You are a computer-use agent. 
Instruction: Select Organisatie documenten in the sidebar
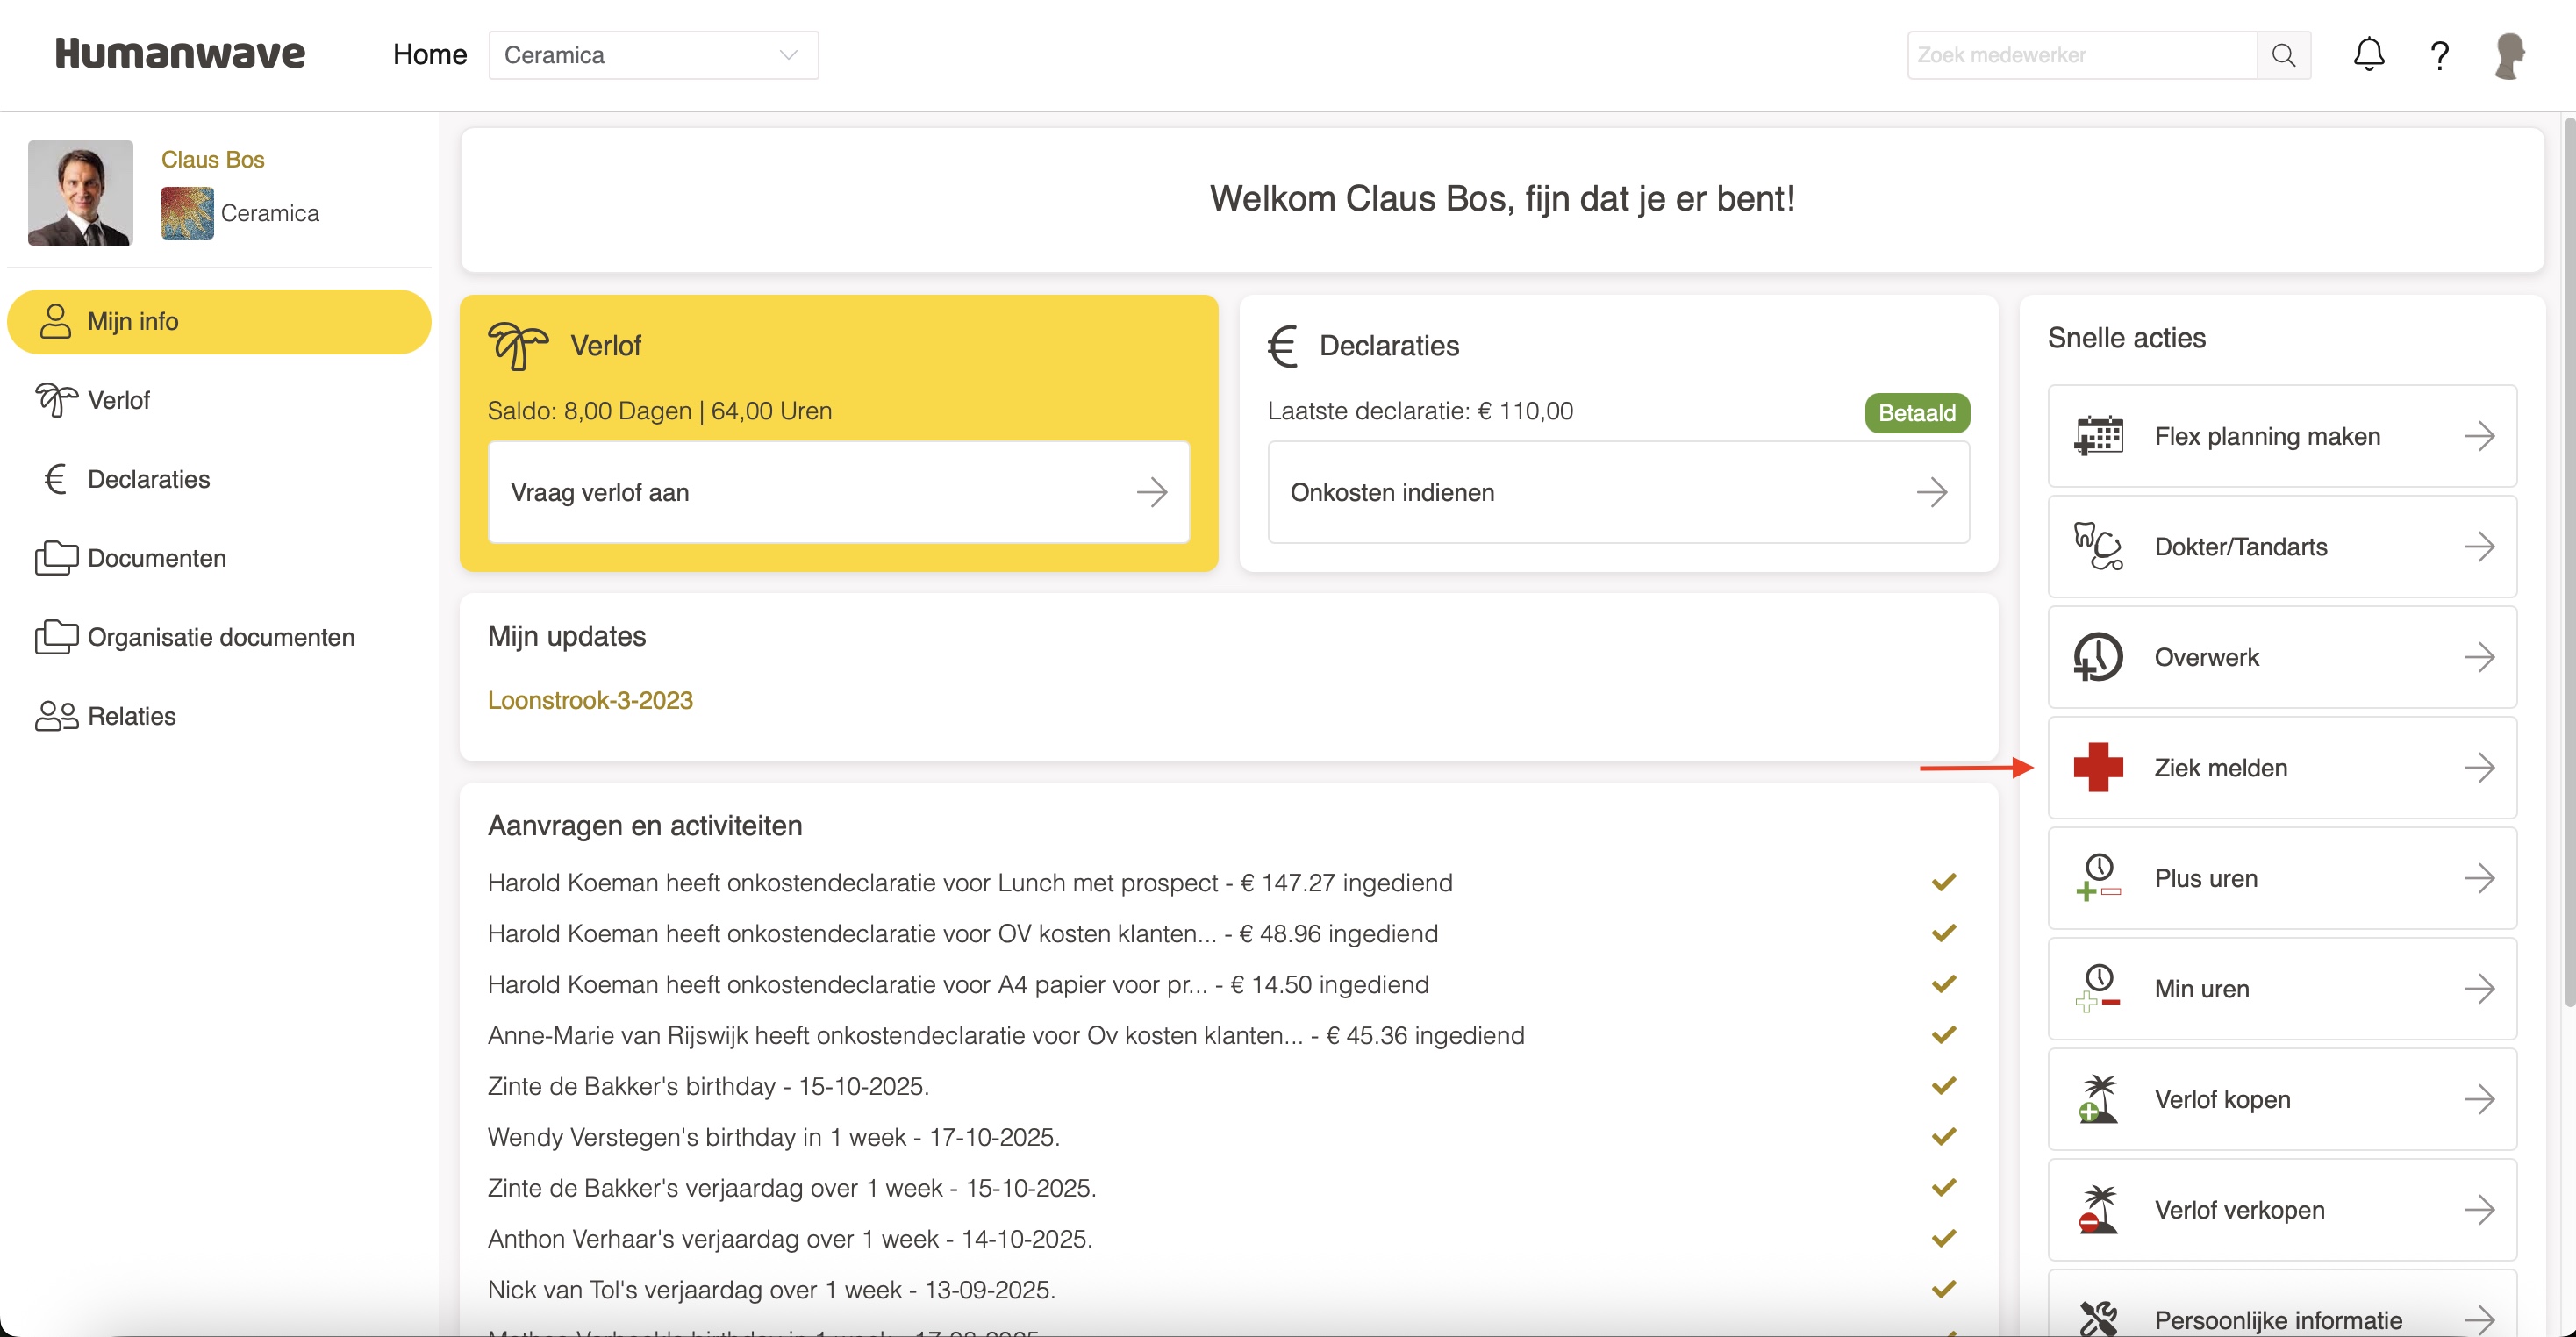pyautogui.click(x=220, y=637)
